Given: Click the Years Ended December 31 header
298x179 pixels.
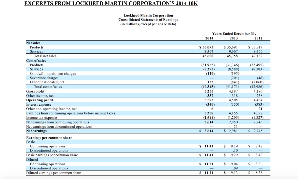Looking at the screenshot, I should [234, 33].
